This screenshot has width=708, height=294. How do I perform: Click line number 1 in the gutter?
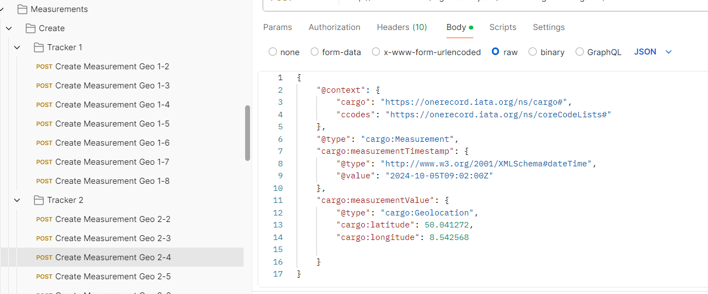click(280, 77)
